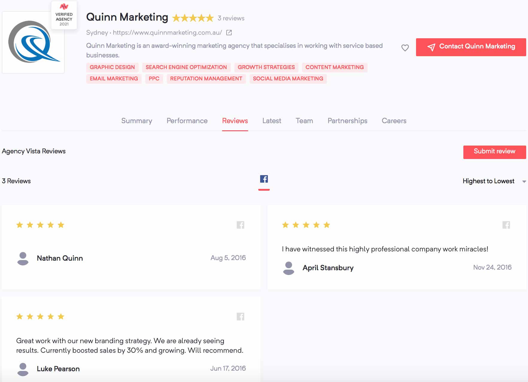Select the REPUTATION MANAGEMENT tag
This screenshot has width=528, height=382.
coord(206,79)
